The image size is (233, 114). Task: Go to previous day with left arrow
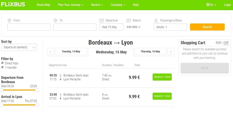(x=50, y=52)
